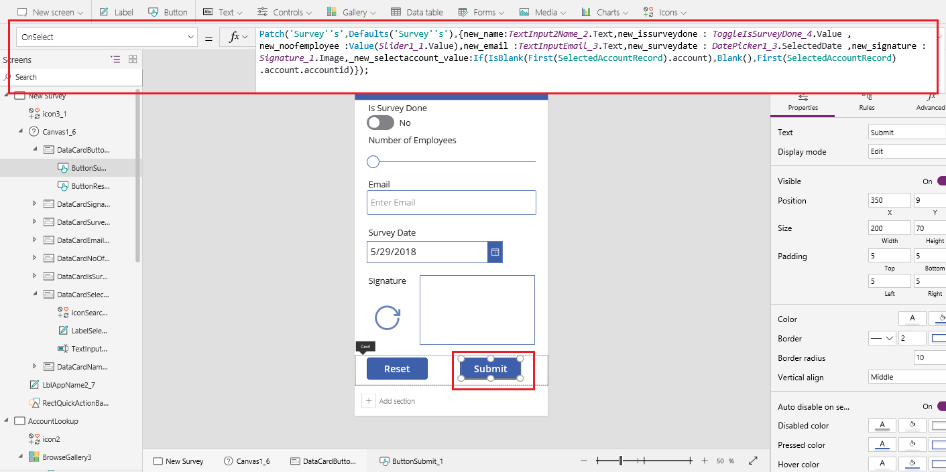Turn off the Visible toggle
This screenshot has height=472, width=946.
(x=941, y=181)
